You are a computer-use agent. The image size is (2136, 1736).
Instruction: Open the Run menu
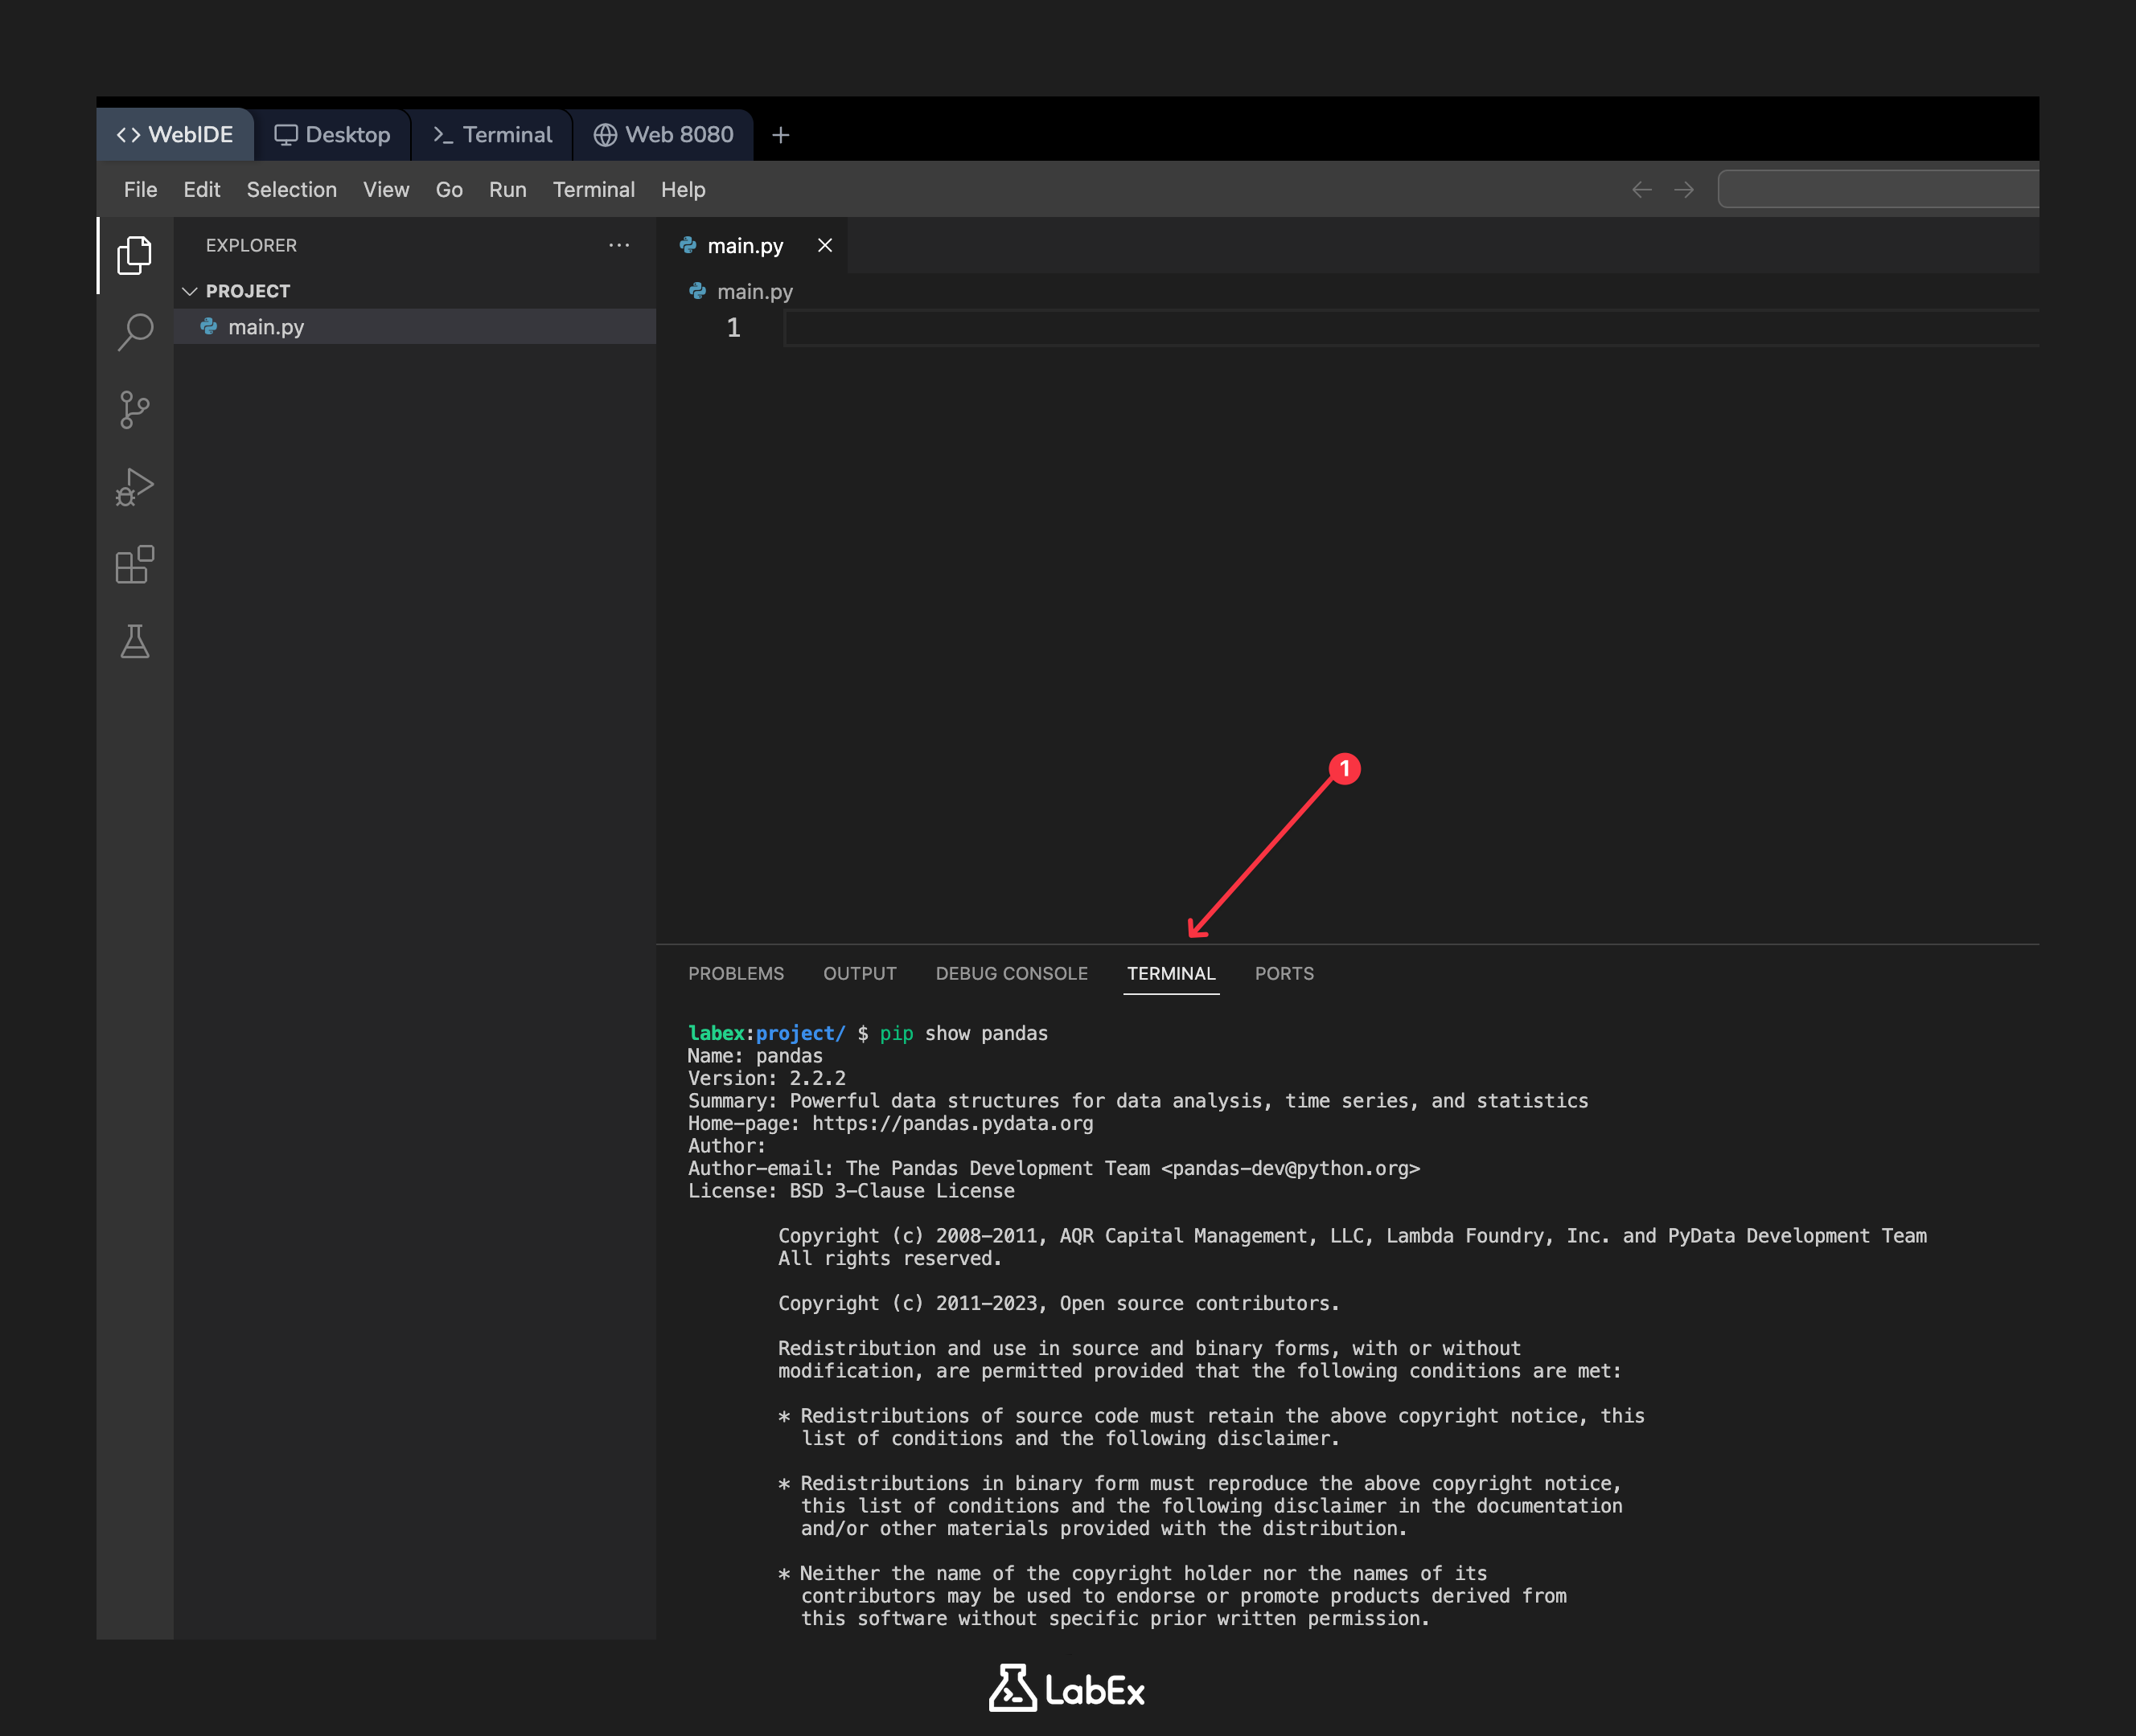(x=507, y=190)
